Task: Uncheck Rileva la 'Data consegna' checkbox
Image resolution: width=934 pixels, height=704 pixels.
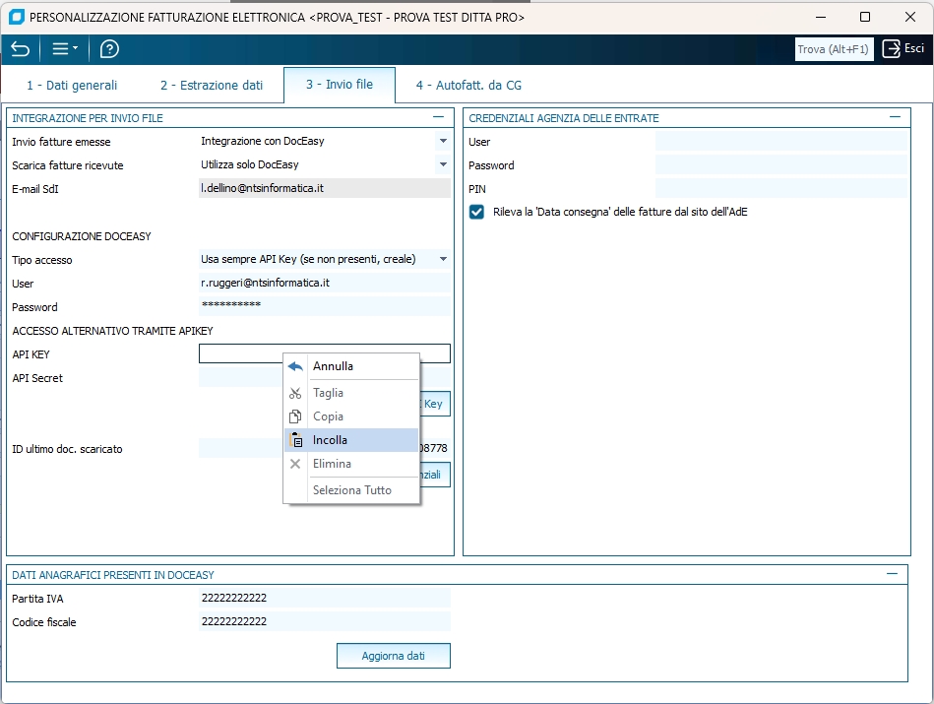Action: [477, 212]
